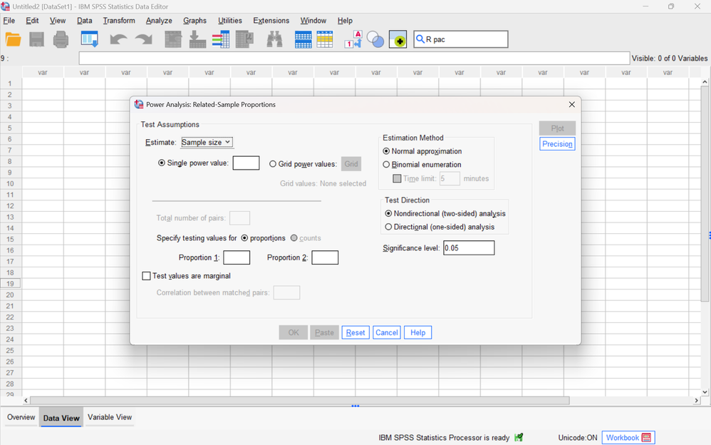Open the File menu
Viewport: 711px width, 445px height.
point(9,21)
